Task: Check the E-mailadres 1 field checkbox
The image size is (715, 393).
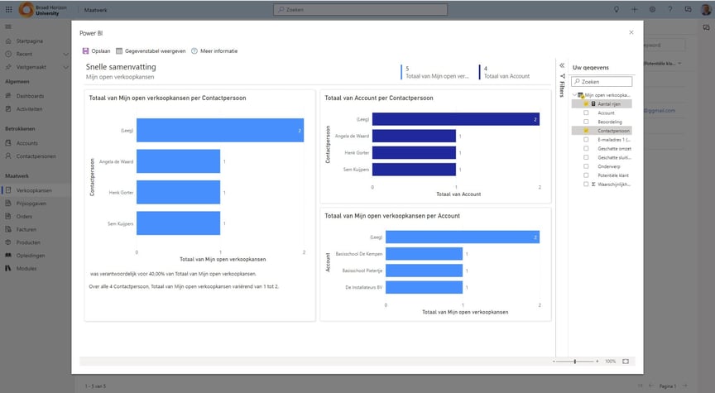Action: pyautogui.click(x=586, y=140)
